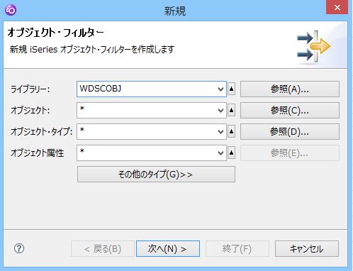Viewport: 353px width, 271px height.
Task: Click the help question mark icon
Action: (x=19, y=248)
